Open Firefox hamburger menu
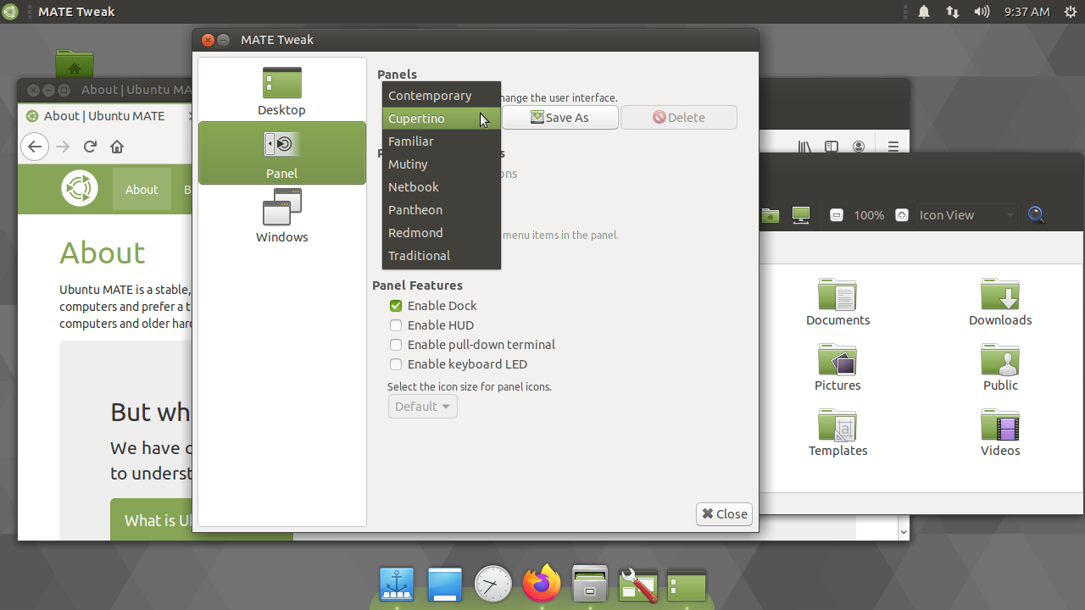Screen dimensions: 1085x610 pos(893,147)
